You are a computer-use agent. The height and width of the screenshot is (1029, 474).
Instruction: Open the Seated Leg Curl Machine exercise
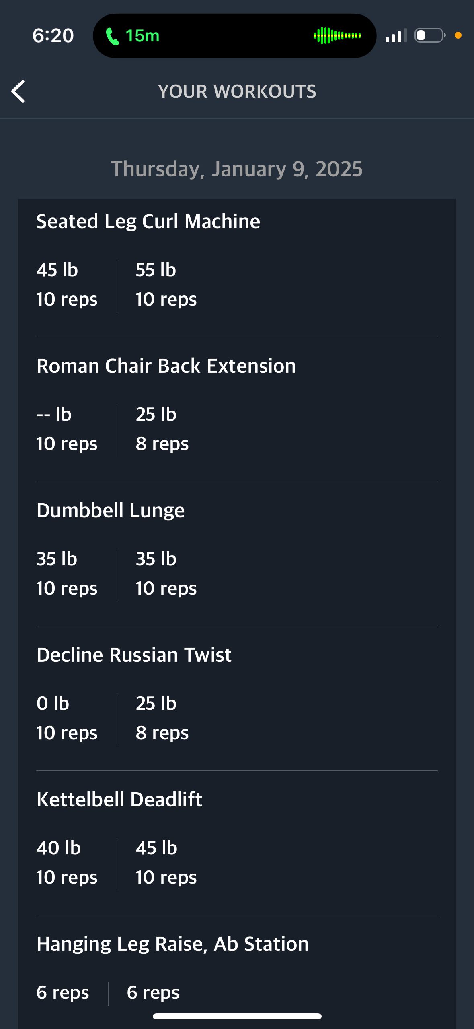tap(148, 221)
